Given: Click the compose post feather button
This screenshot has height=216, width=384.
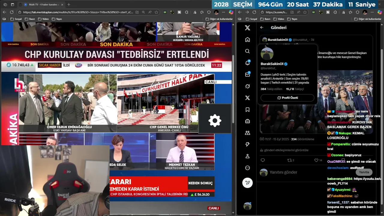Looking at the screenshot, I should [247, 182].
